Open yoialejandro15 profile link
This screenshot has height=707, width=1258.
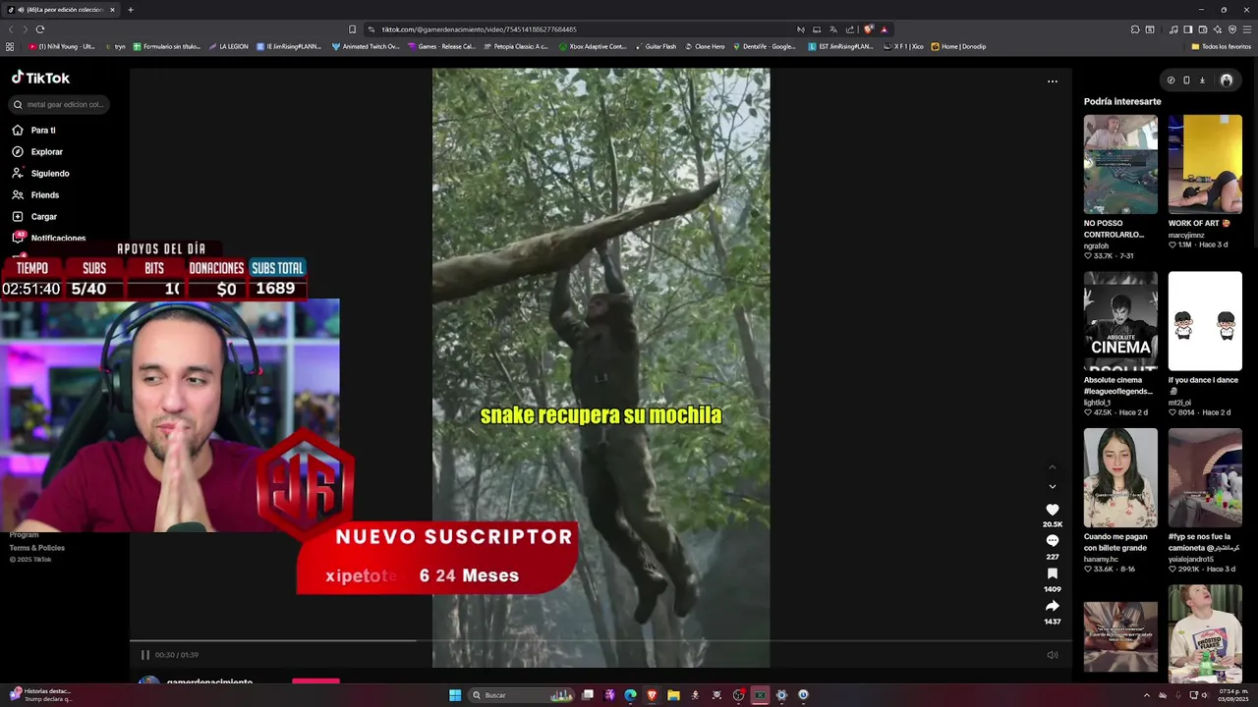(1190, 560)
